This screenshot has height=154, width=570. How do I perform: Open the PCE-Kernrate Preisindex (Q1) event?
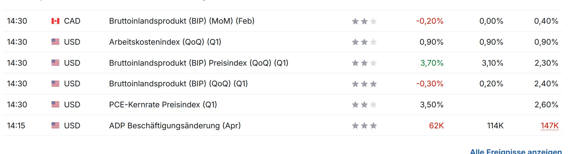click(x=163, y=105)
